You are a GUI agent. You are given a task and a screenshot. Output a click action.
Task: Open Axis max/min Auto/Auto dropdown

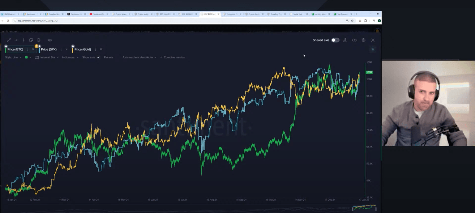point(139,58)
